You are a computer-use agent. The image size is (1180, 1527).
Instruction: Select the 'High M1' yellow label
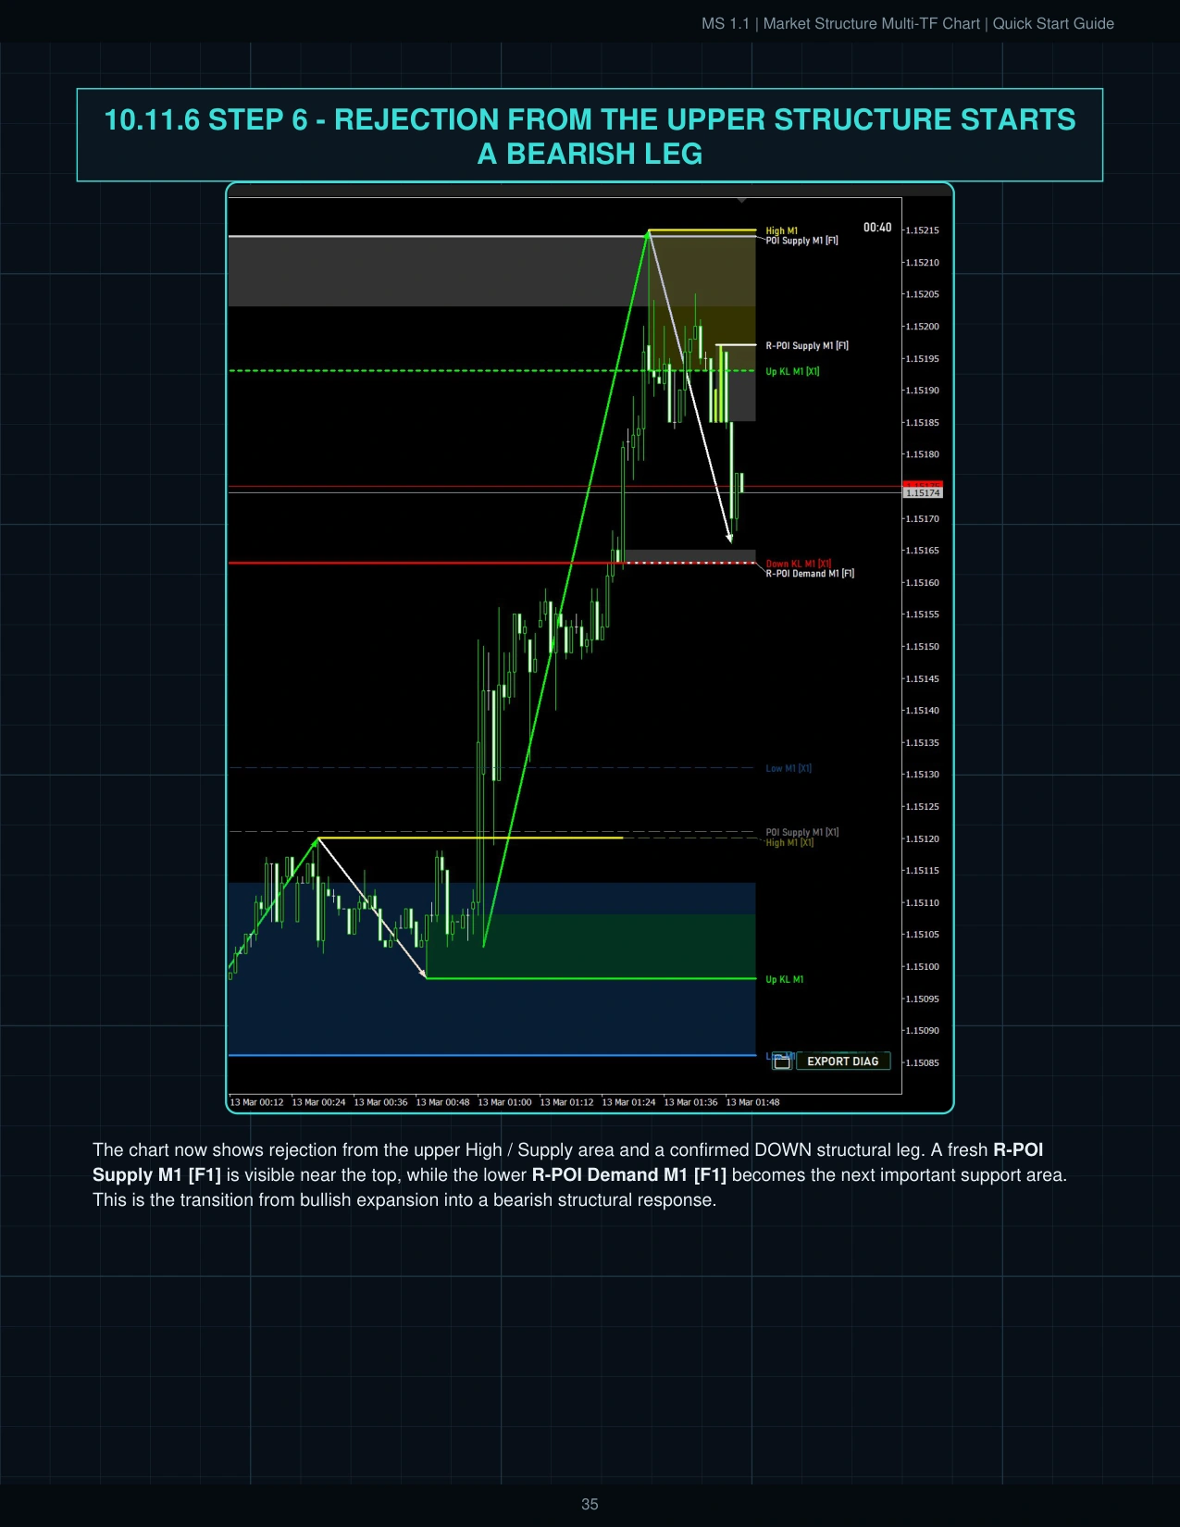coord(781,230)
